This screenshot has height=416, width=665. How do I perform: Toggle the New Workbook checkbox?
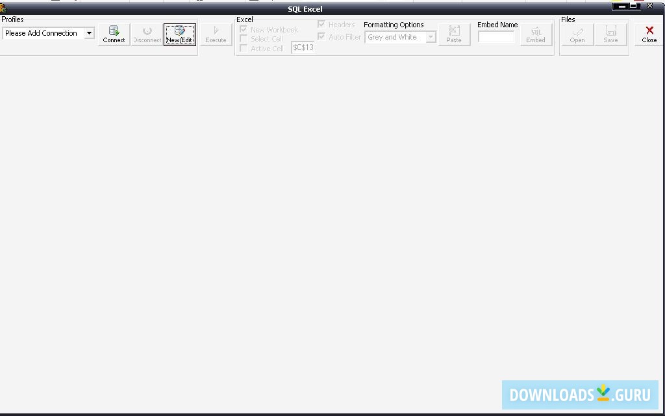tap(244, 29)
